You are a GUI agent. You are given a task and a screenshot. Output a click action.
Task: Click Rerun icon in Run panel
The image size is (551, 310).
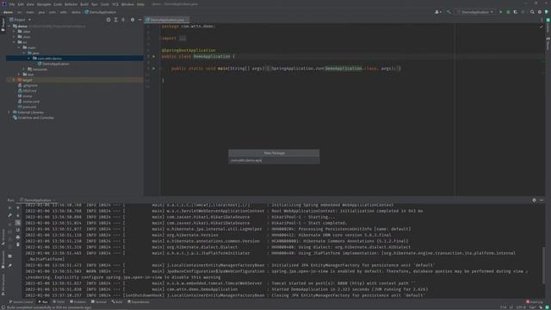(x=9, y=208)
